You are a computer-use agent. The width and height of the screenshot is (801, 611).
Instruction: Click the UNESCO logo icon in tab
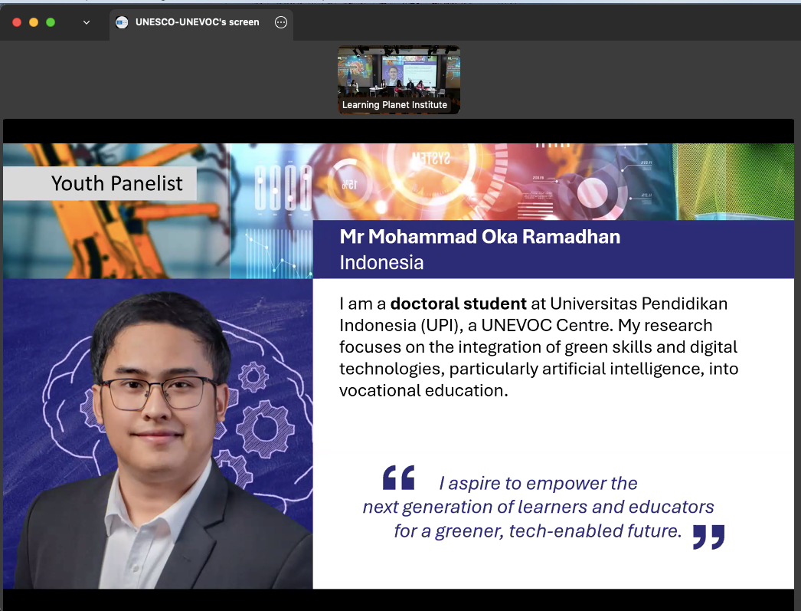tap(122, 22)
